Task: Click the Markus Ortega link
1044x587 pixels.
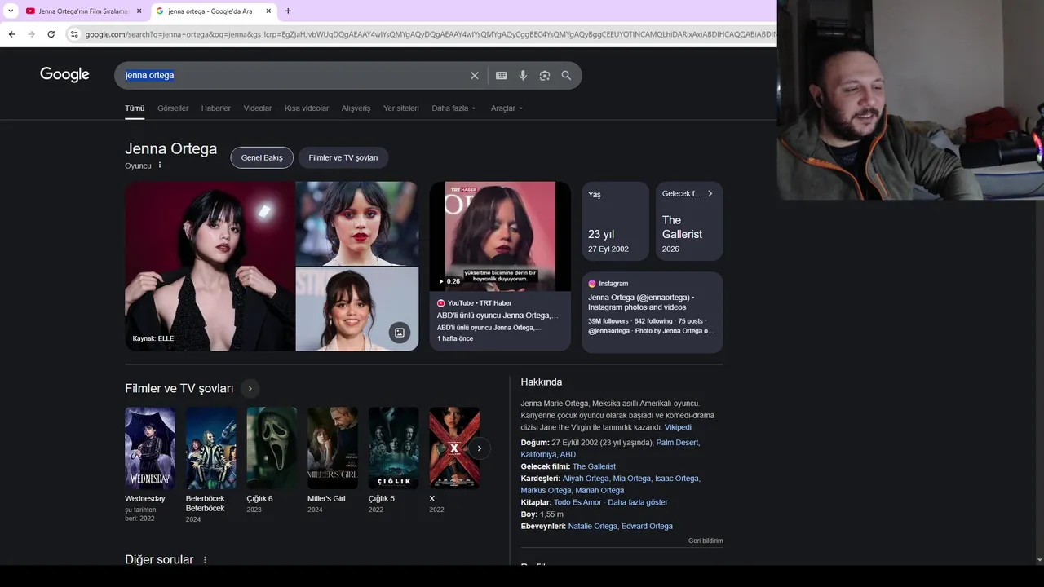Action: click(546, 491)
